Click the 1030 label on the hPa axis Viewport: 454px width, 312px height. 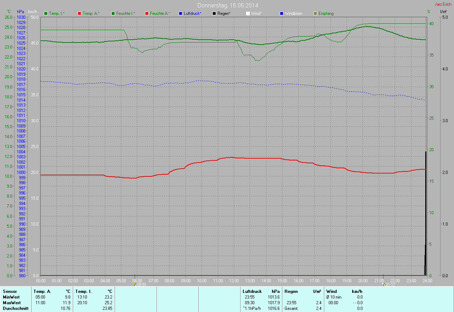tap(21, 17)
